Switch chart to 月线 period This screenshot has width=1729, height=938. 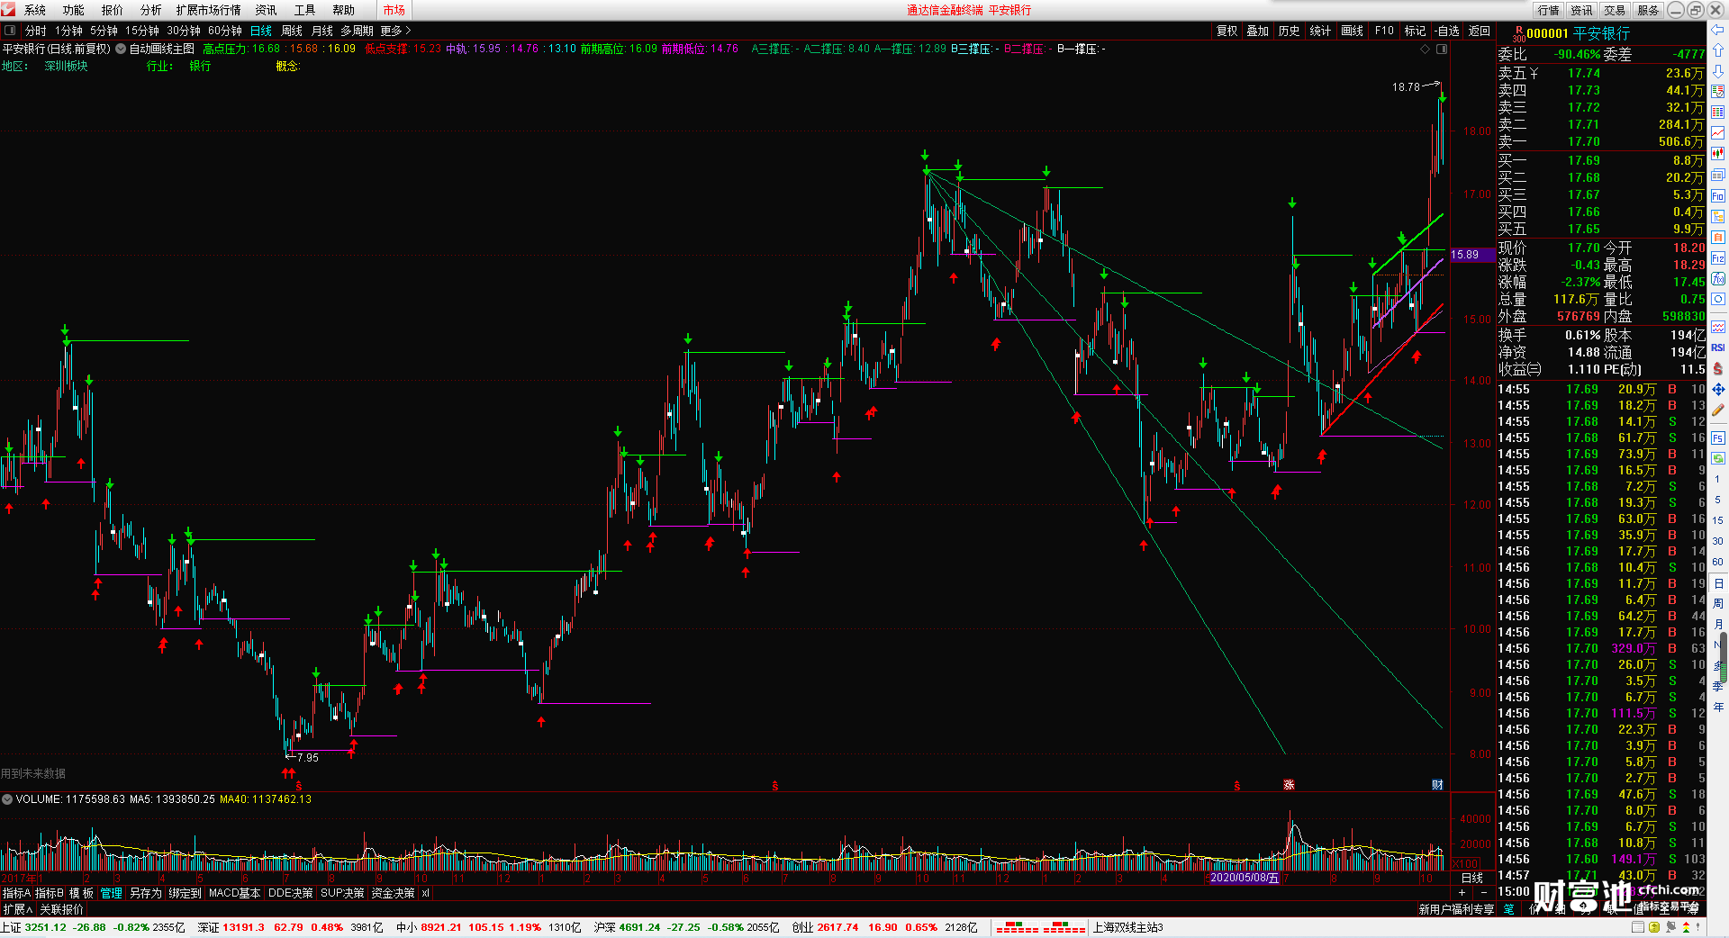coord(322,31)
